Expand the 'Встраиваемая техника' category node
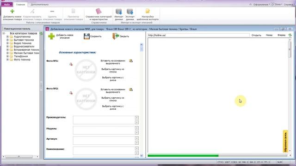The width and height of the screenshot is (296, 166). coord(7,50)
